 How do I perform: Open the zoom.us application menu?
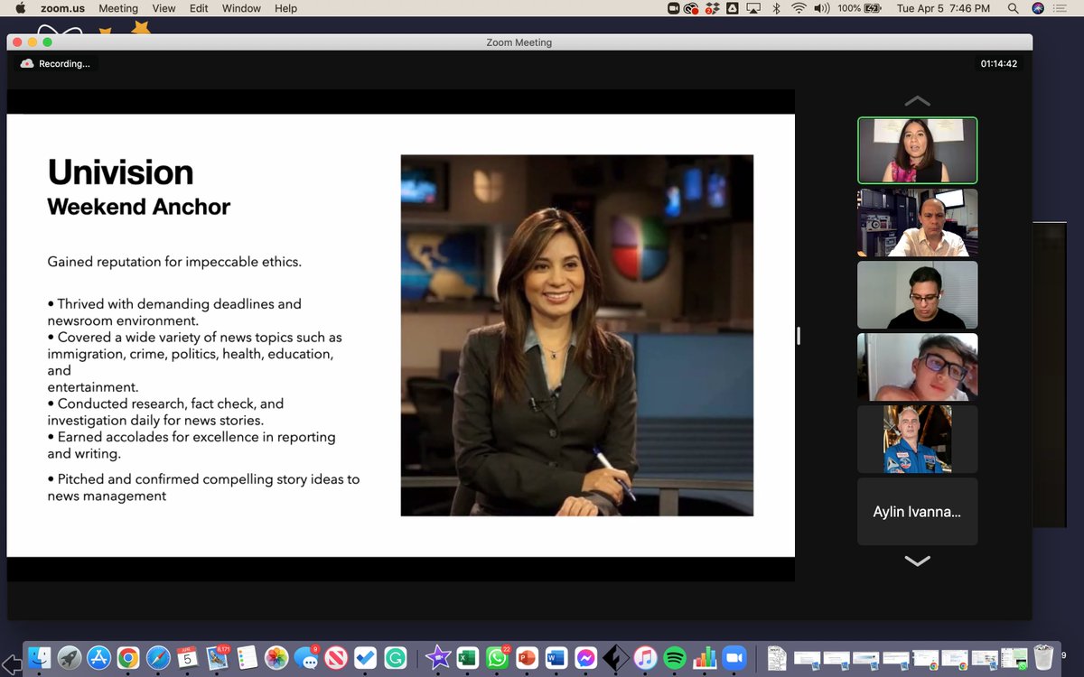pos(62,8)
